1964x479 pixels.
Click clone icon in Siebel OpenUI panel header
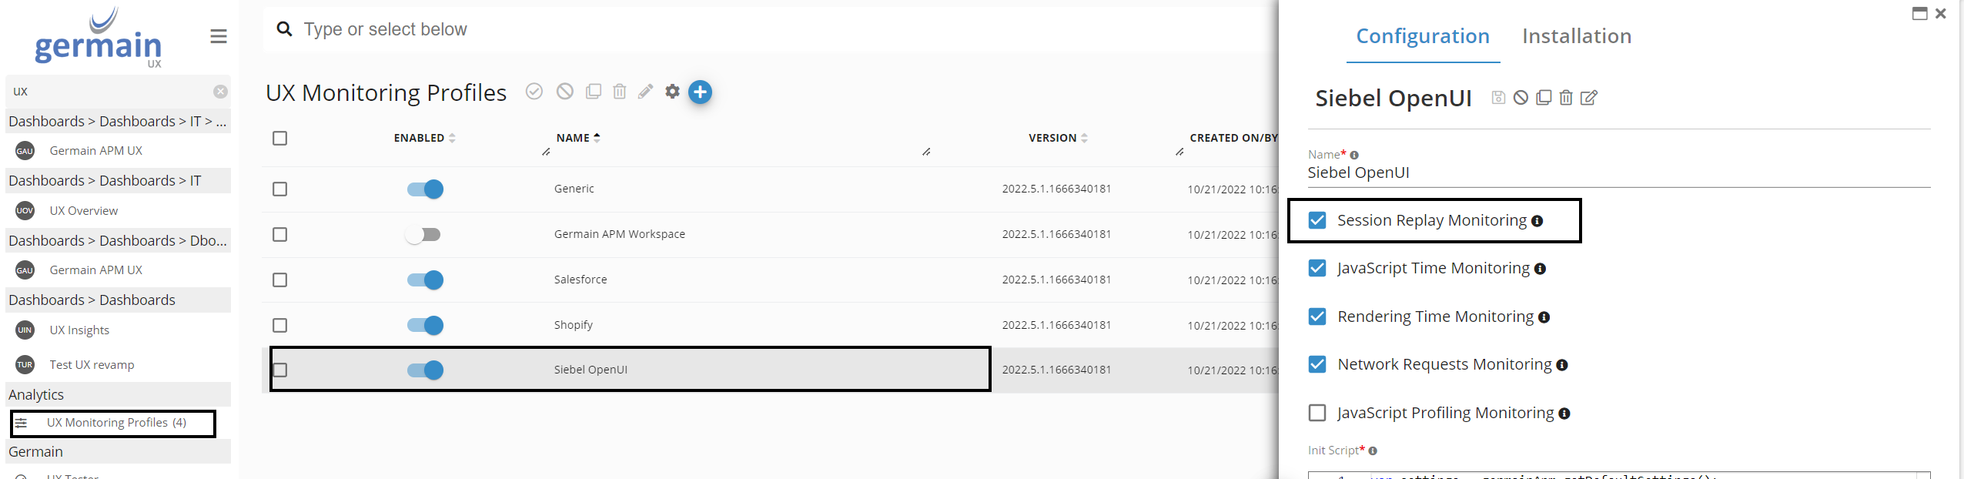click(1544, 98)
